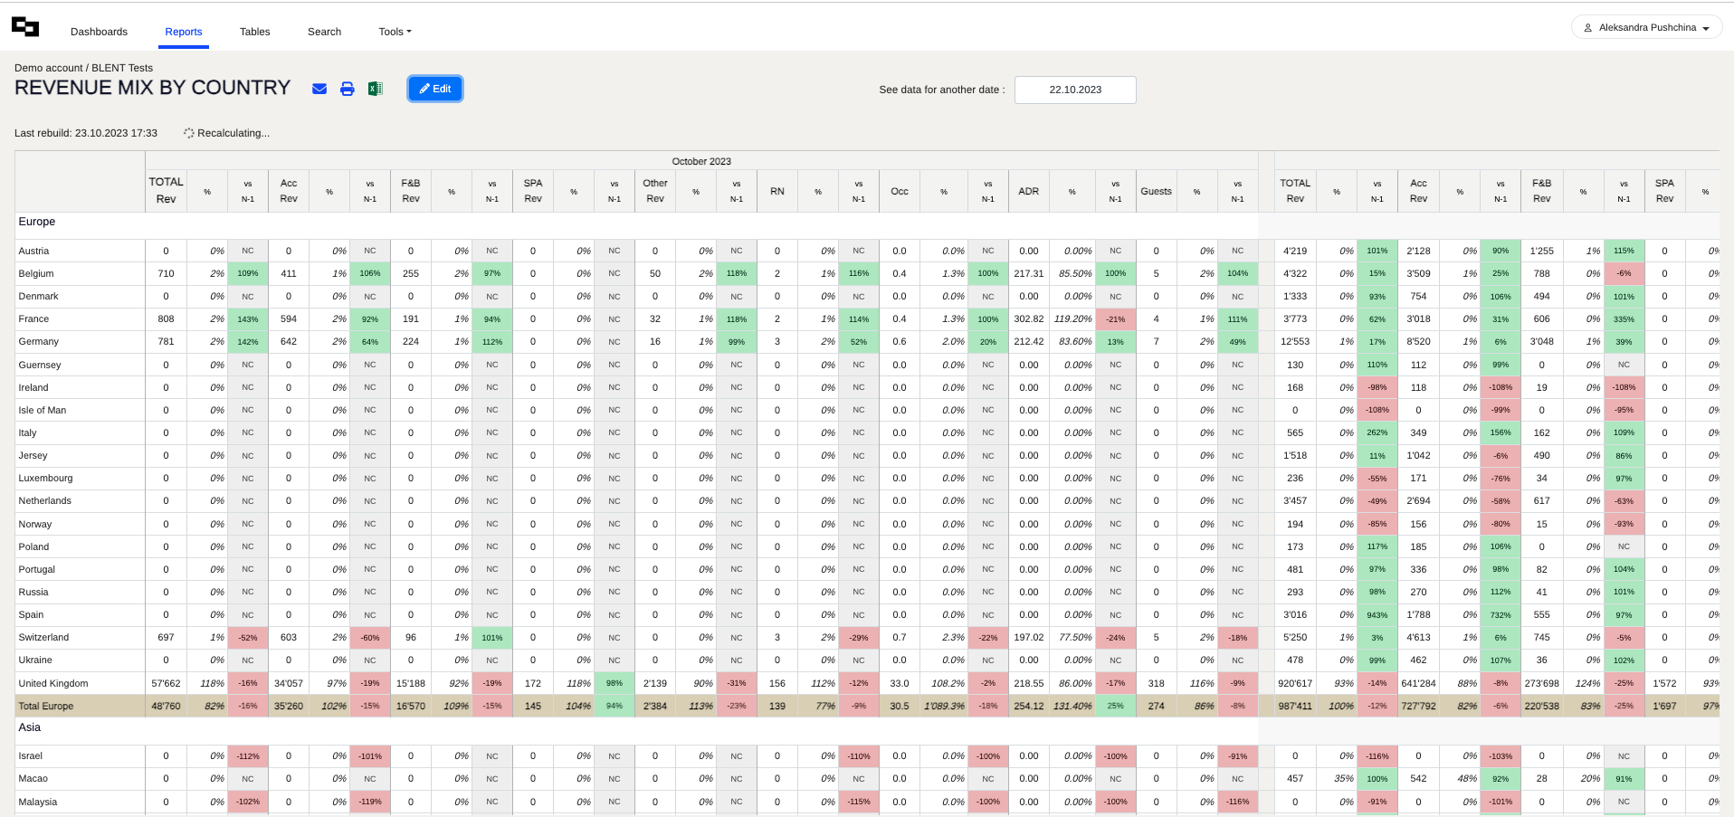The width and height of the screenshot is (1734, 817).
Task: Click the user profile avatar icon
Action: click(1587, 28)
